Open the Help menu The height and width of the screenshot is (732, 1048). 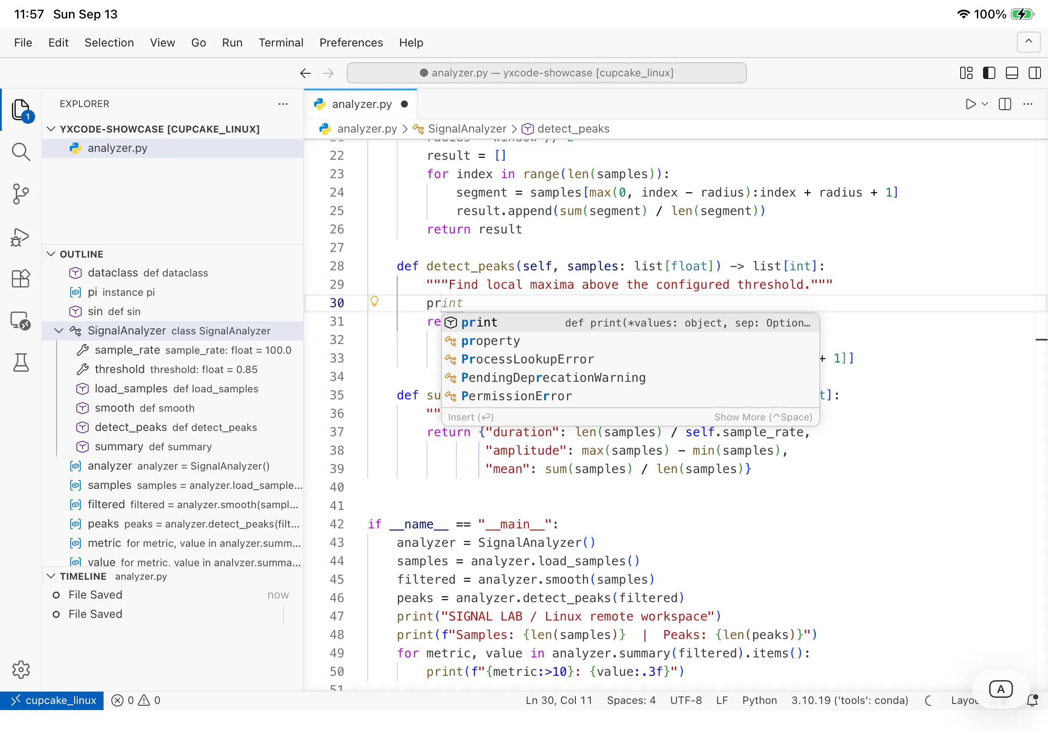pyautogui.click(x=411, y=43)
